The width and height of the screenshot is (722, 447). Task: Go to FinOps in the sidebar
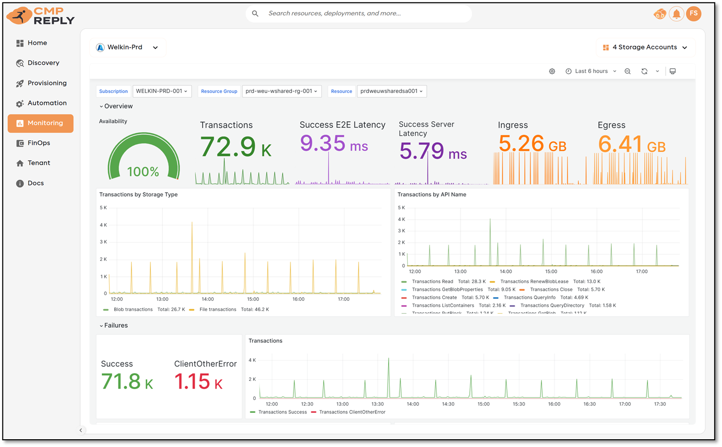[x=39, y=143]
